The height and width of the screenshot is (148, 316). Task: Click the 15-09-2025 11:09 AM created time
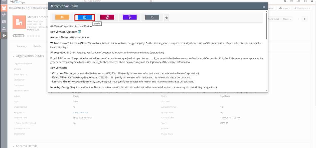pyautogui.click(x=230, y=118)
